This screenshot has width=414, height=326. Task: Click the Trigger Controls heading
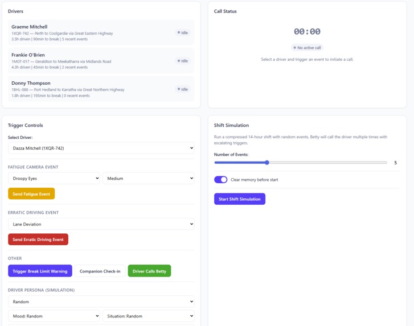(x=26, y=125)
